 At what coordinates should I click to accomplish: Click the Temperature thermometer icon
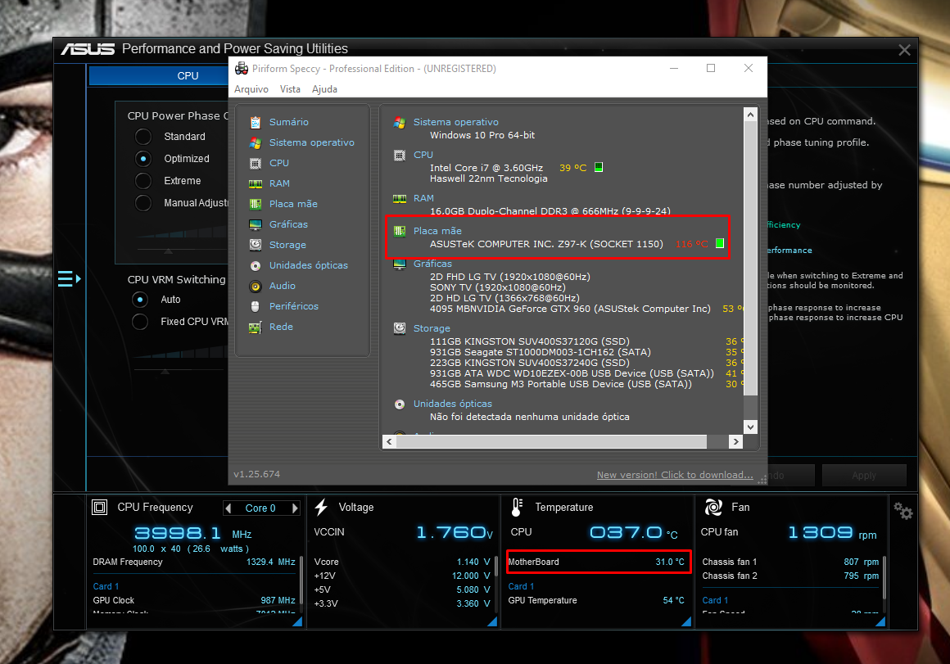pyautogui.click(x=517, y=507)
